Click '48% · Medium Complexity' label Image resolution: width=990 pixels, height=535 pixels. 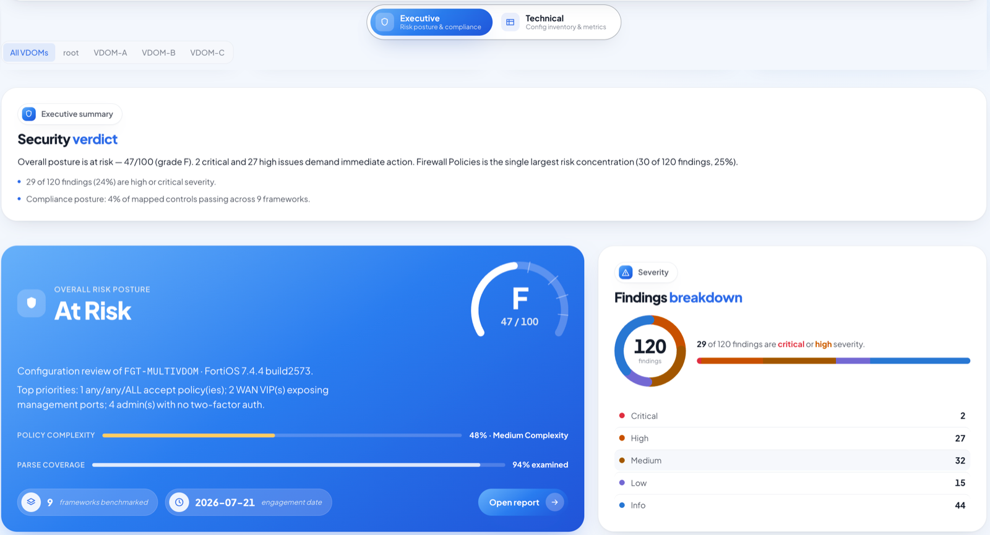click(x=519, y=435)
